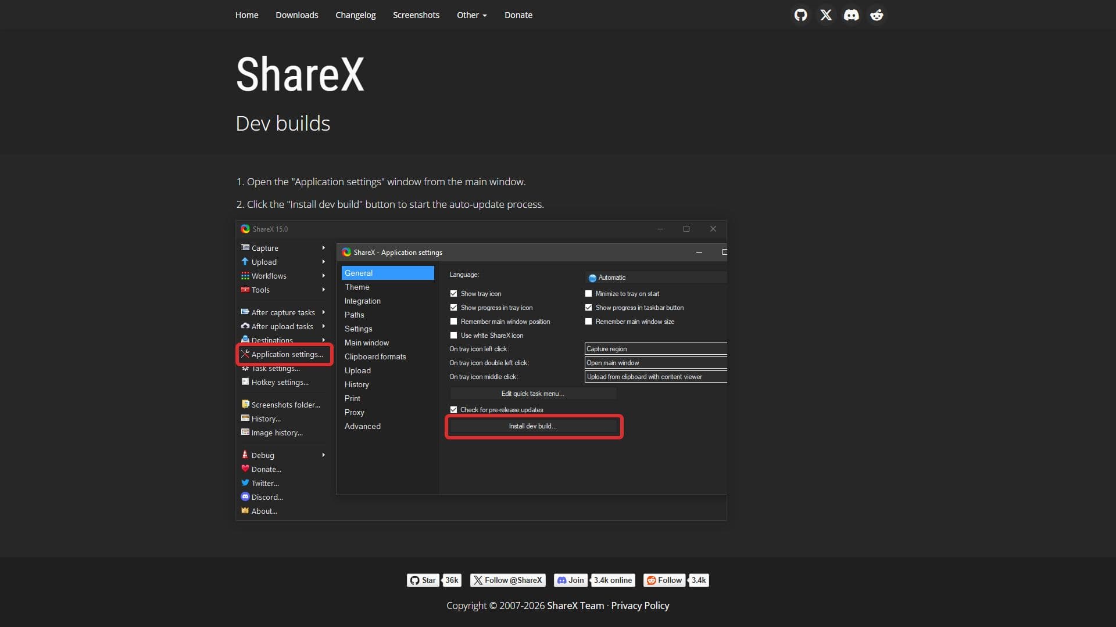Click the GitHub Star button in footer
The height and width of the screenshot is (627, 1116).
423,580
